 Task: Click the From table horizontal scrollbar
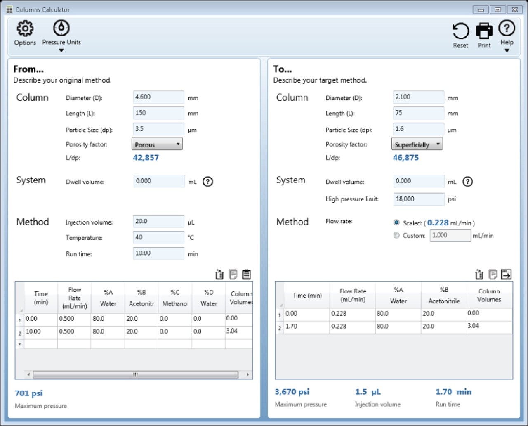pyautogui.click(x=135, y=374)
